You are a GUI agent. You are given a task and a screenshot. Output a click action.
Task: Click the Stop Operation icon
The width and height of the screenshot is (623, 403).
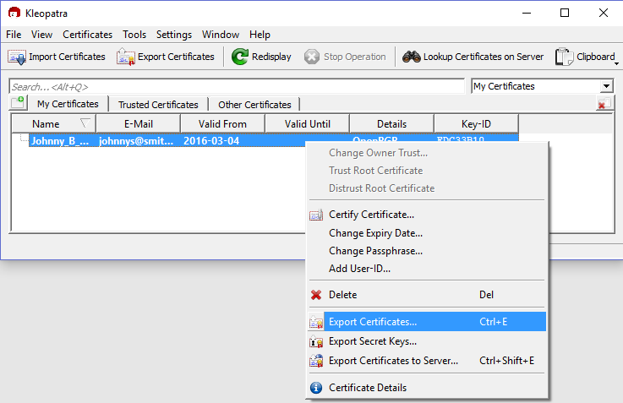pyautogui.click(x=312, y=57)
